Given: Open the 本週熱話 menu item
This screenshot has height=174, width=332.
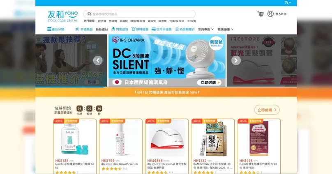Looking at the screenshot, I should (x=84, y=29).
